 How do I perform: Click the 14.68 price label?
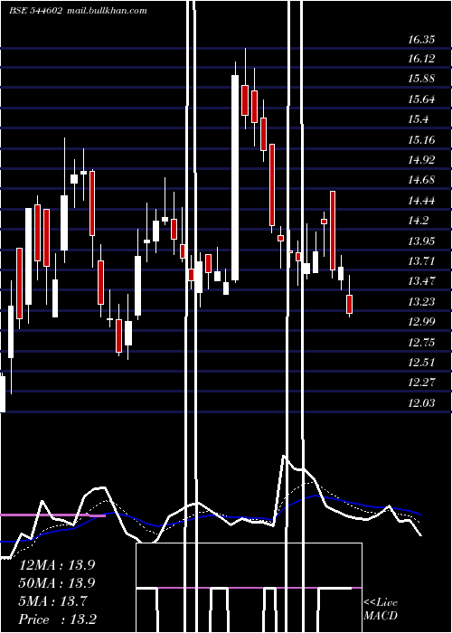click(x=421, y=180)
